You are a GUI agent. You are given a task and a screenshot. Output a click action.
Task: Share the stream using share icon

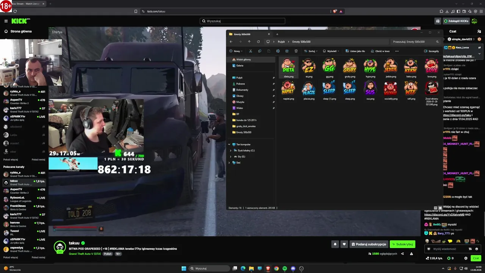pos(402,254)
